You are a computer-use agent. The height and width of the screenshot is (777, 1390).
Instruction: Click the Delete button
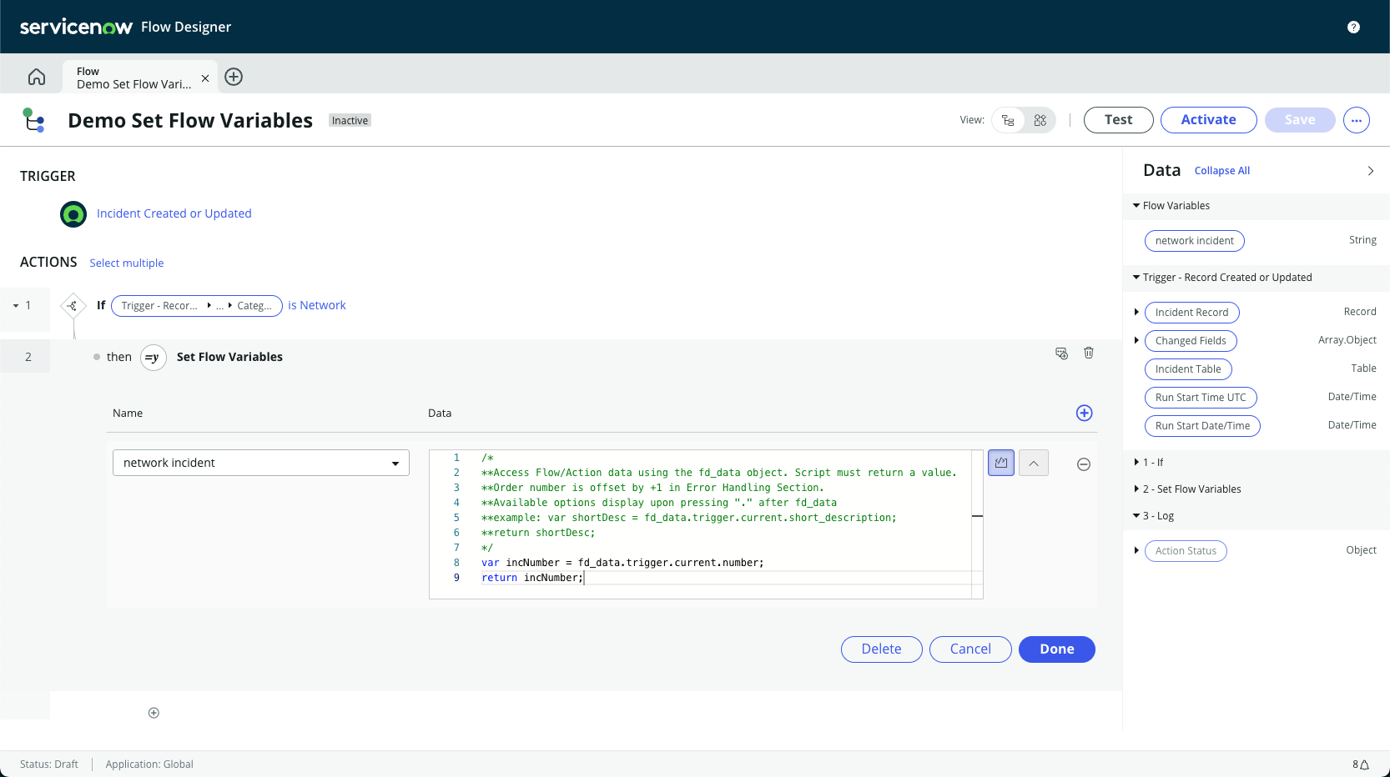[x=881, y=649]
